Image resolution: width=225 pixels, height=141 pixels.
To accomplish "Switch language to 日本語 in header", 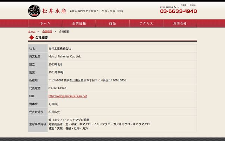I will 184,5.
